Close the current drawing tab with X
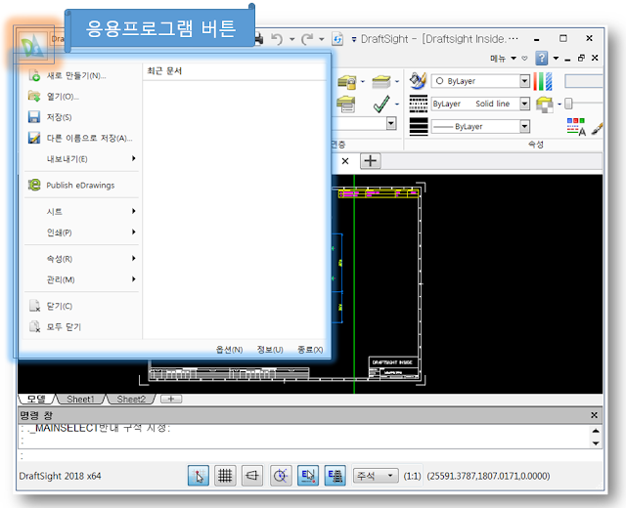Image resolution: width=626 pixels, height=508 pixels. [x=345, y=161]
